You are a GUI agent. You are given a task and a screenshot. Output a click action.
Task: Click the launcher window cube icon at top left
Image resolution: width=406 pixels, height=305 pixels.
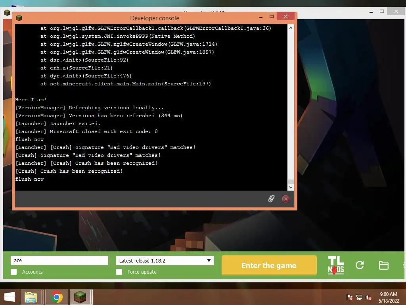click(7, 12)
